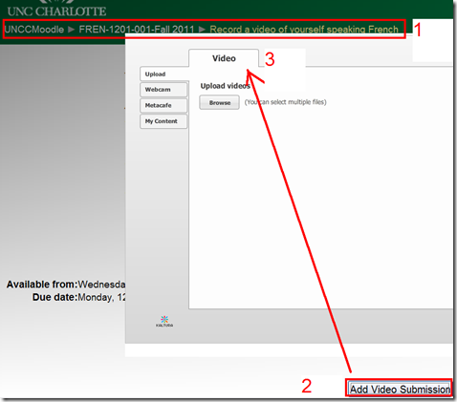Select the Video tab

pos(224,58)
